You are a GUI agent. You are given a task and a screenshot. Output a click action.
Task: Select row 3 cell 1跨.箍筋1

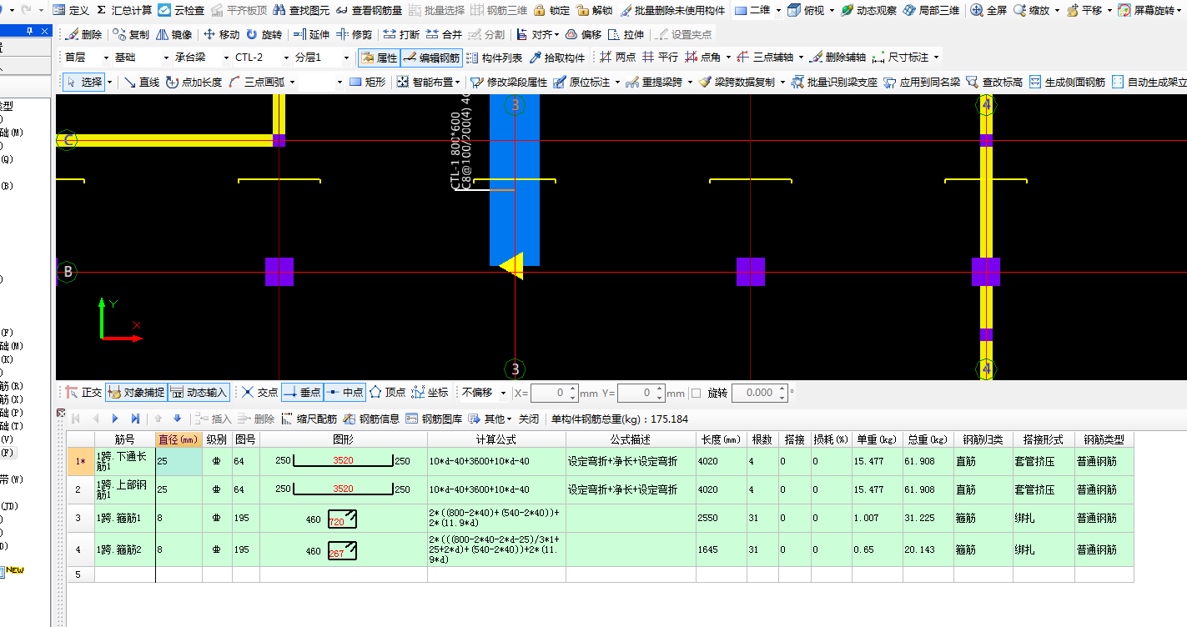[125, 518]
